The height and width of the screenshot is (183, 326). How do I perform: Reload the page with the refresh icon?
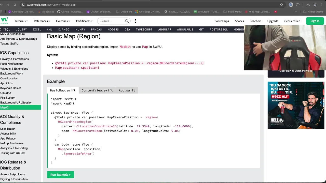tap(15, 5)
